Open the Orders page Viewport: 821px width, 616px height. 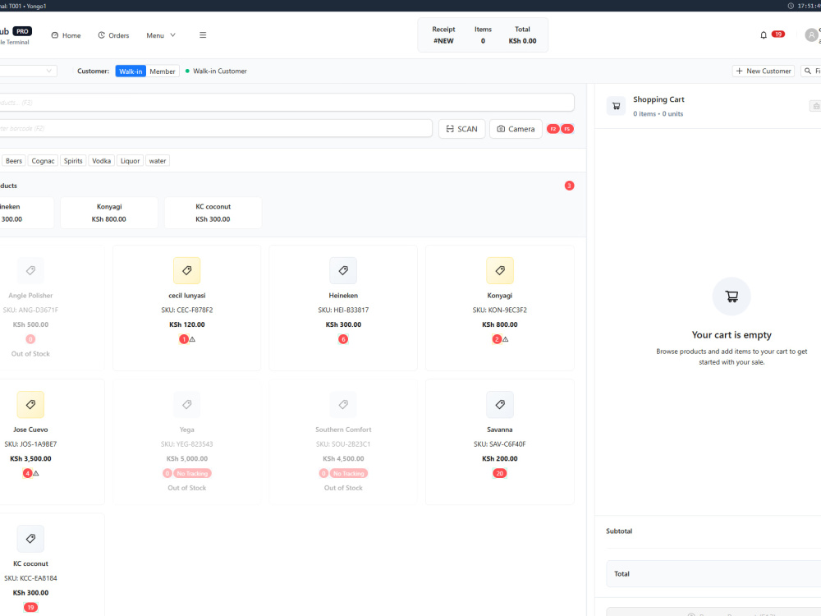pyautogui.click(x=113, y=35)
